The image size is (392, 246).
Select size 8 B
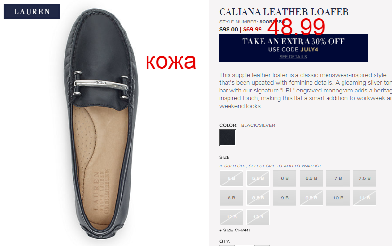(x=231, y=198)
